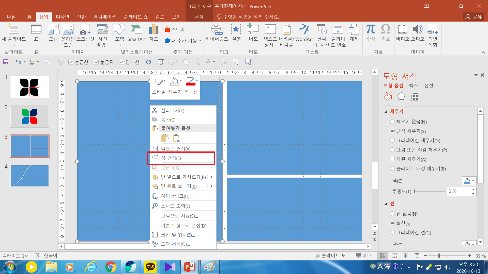Expand 맨 앞으로 가져오기 submenu arrow
This screenshot has height=274, width=488.
tap(212, 177)
